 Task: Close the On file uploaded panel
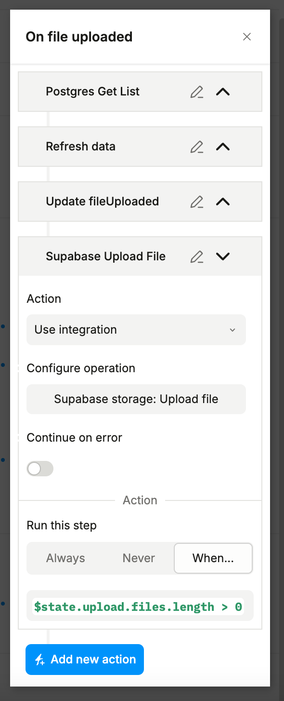[x=247, y=37]
